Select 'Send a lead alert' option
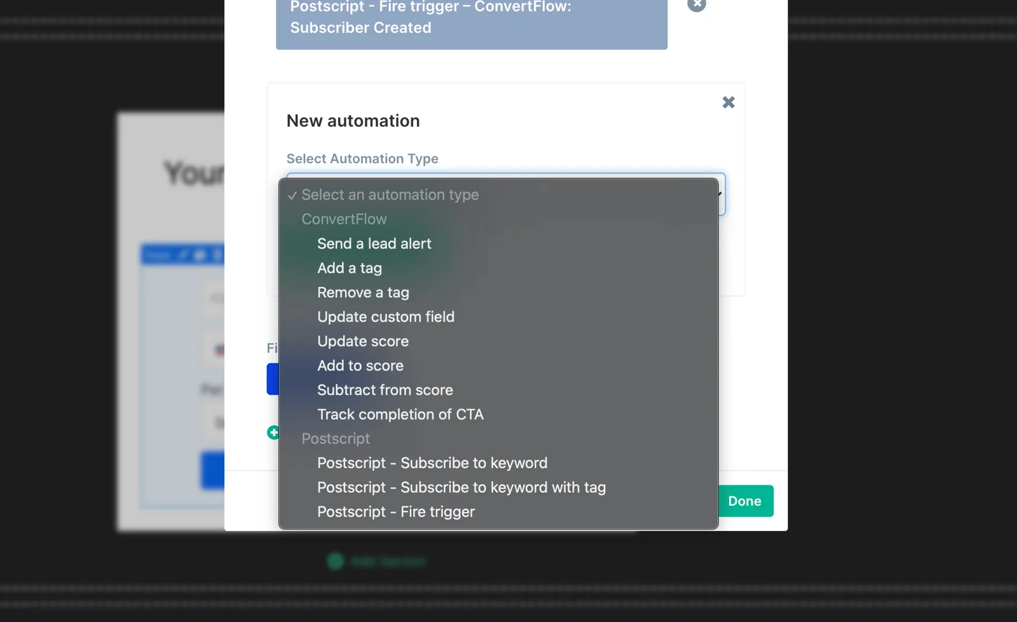This screenshot has height=622, width=1017. [x=498, y=244]
